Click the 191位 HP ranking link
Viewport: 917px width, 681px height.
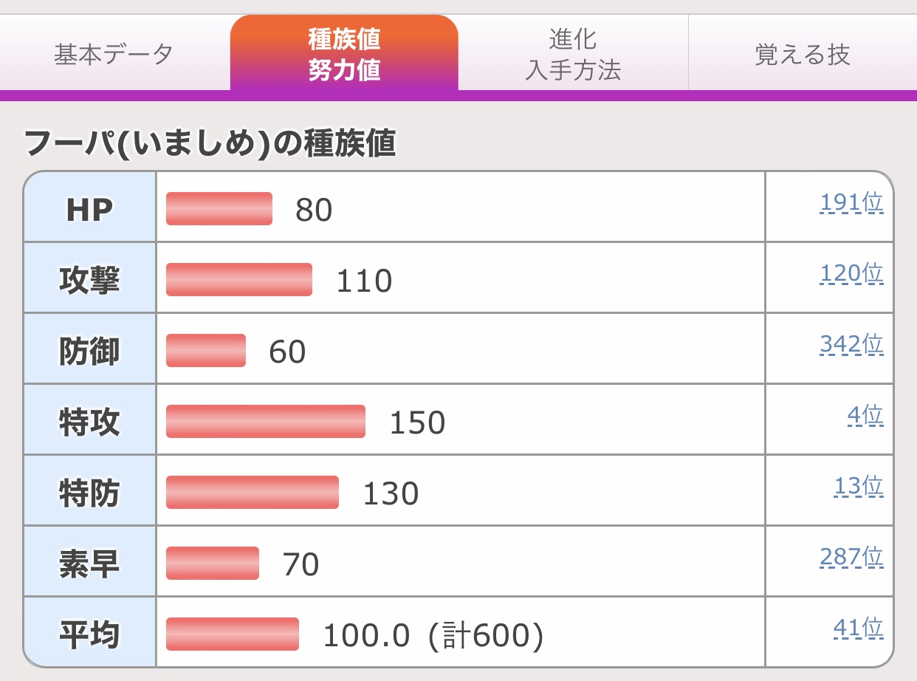click(851, 203)
